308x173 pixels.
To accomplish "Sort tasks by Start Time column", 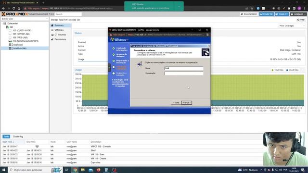I will (13, 142).
